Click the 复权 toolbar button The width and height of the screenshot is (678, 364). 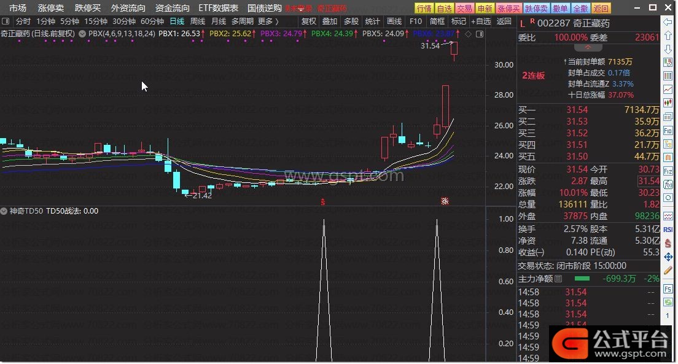click(309, 21)
